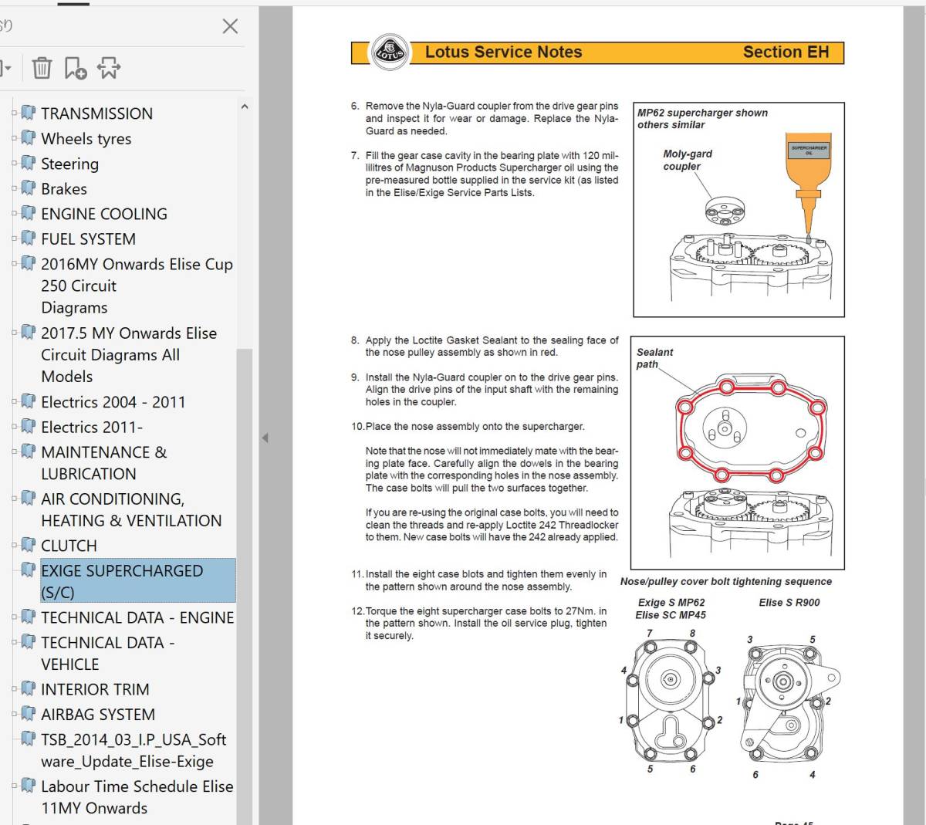This screenshot has height=825, width=926.
Task: Find current bookmark icon
Action: coord(109,68)
